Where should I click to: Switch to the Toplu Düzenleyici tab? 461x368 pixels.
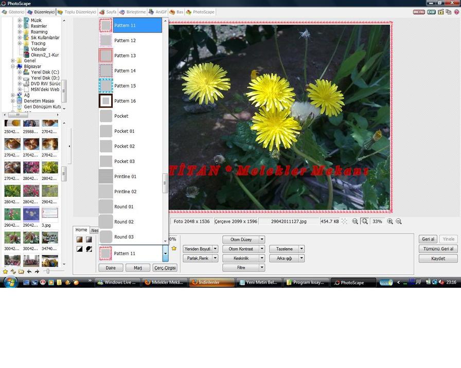pyautogui.click(x=77, y=12)
